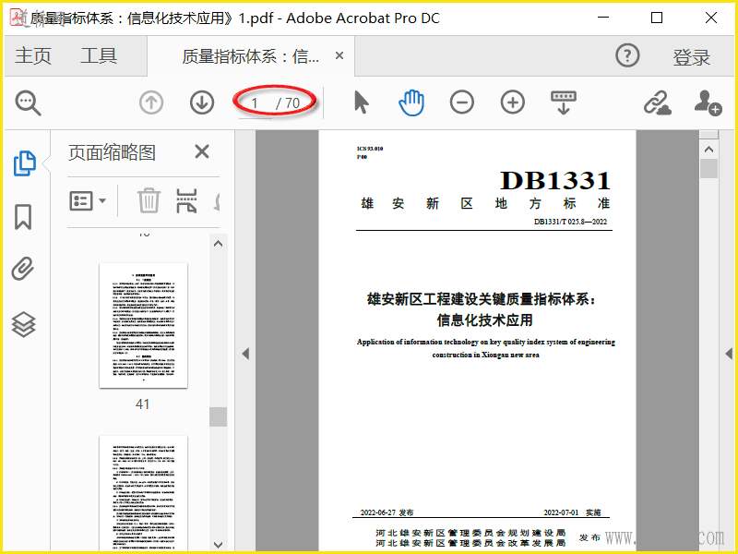Close the Acrobat window
This screenshot has width=738, height=554.
(711, 18)
